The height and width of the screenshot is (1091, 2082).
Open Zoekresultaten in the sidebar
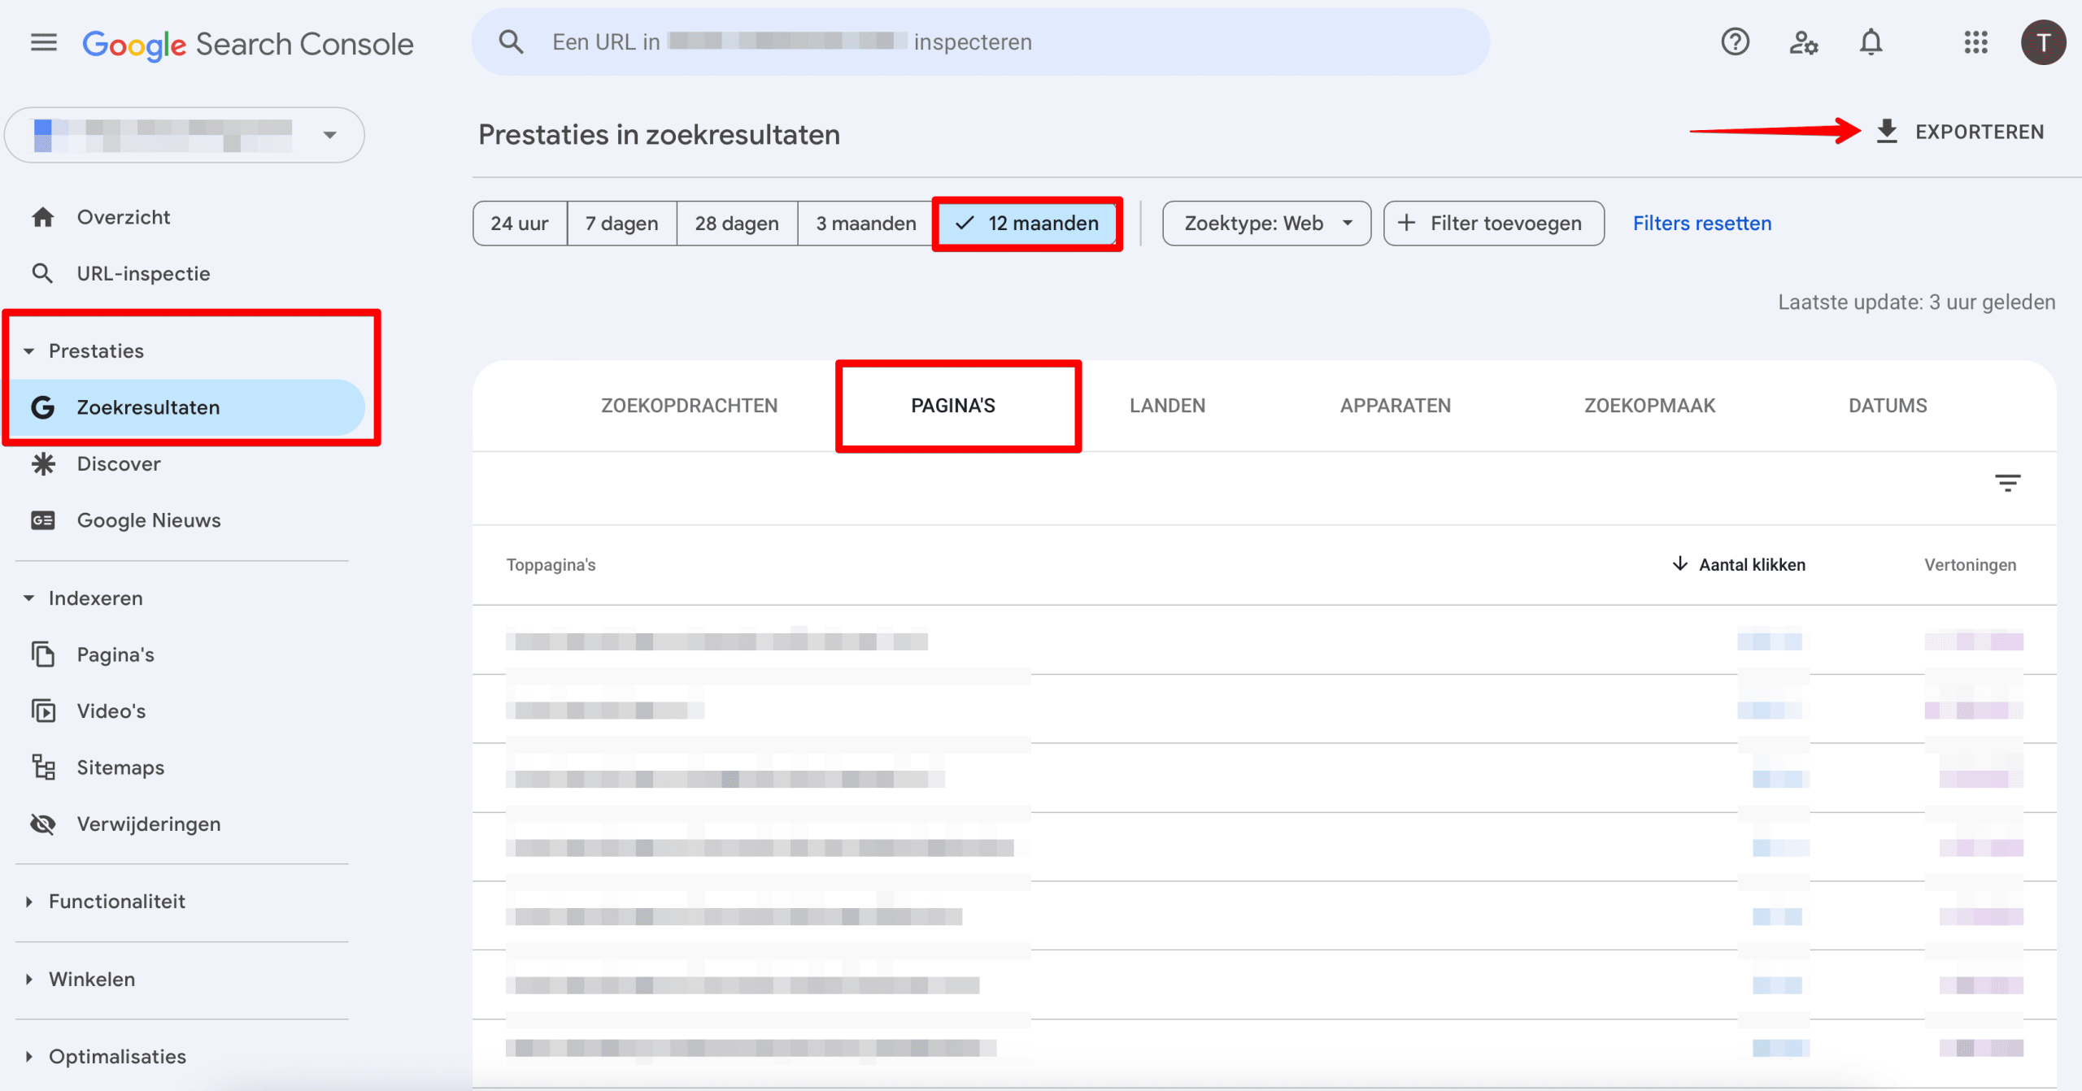coord(185,407)
